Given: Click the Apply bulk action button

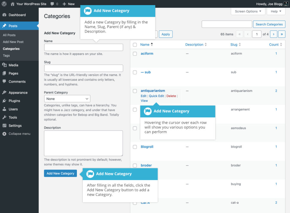Looking at the screenshot, I should click(165, 34).
